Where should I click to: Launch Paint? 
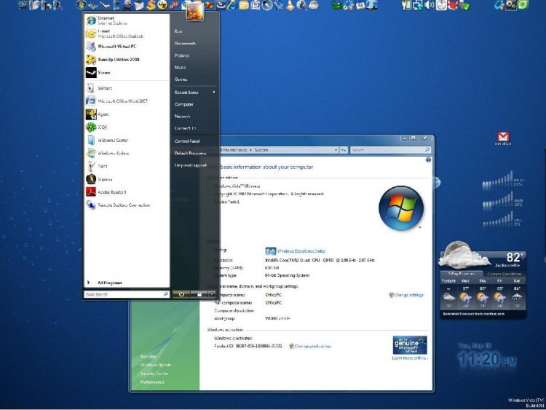click(x=126, y=166)
